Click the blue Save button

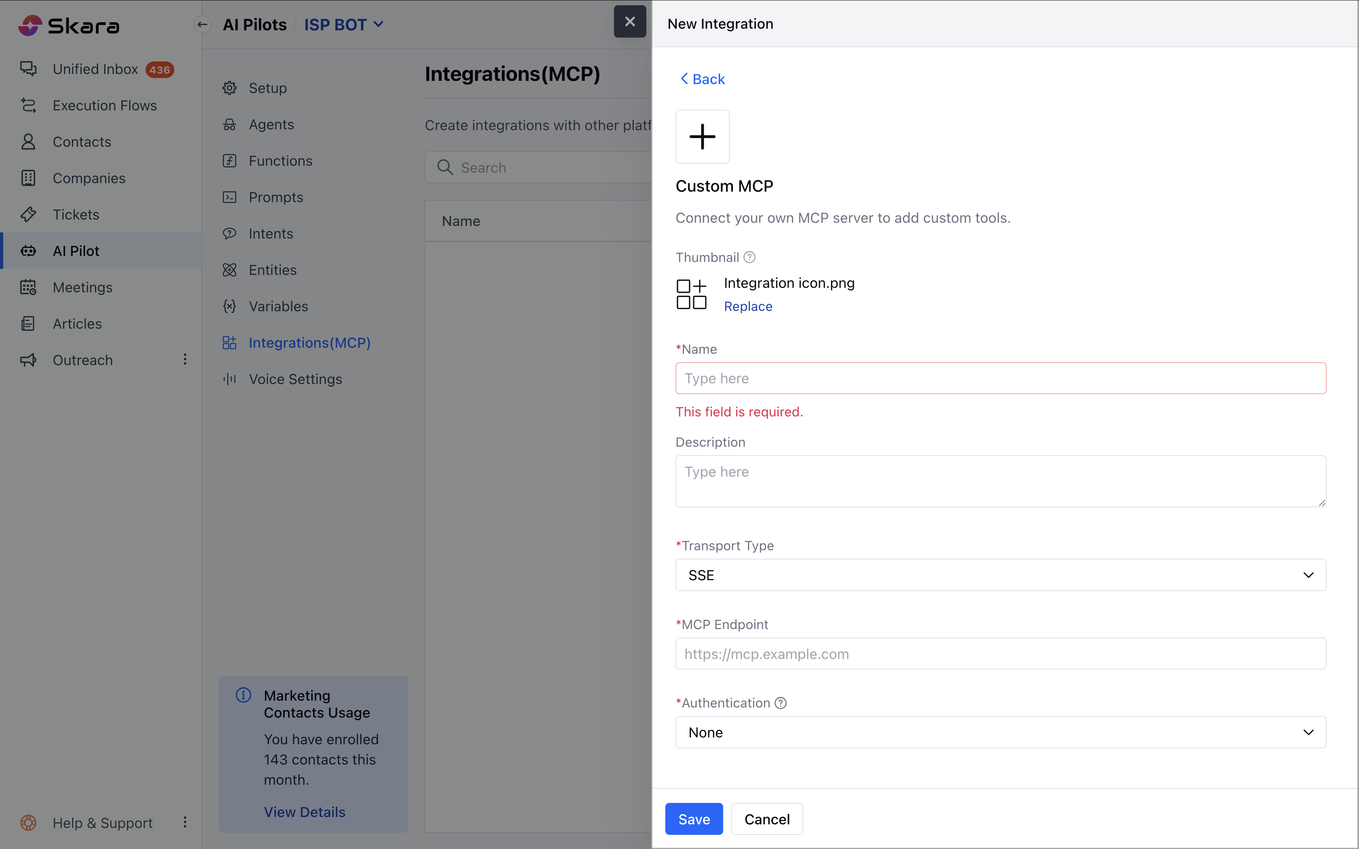pos(694,819)
